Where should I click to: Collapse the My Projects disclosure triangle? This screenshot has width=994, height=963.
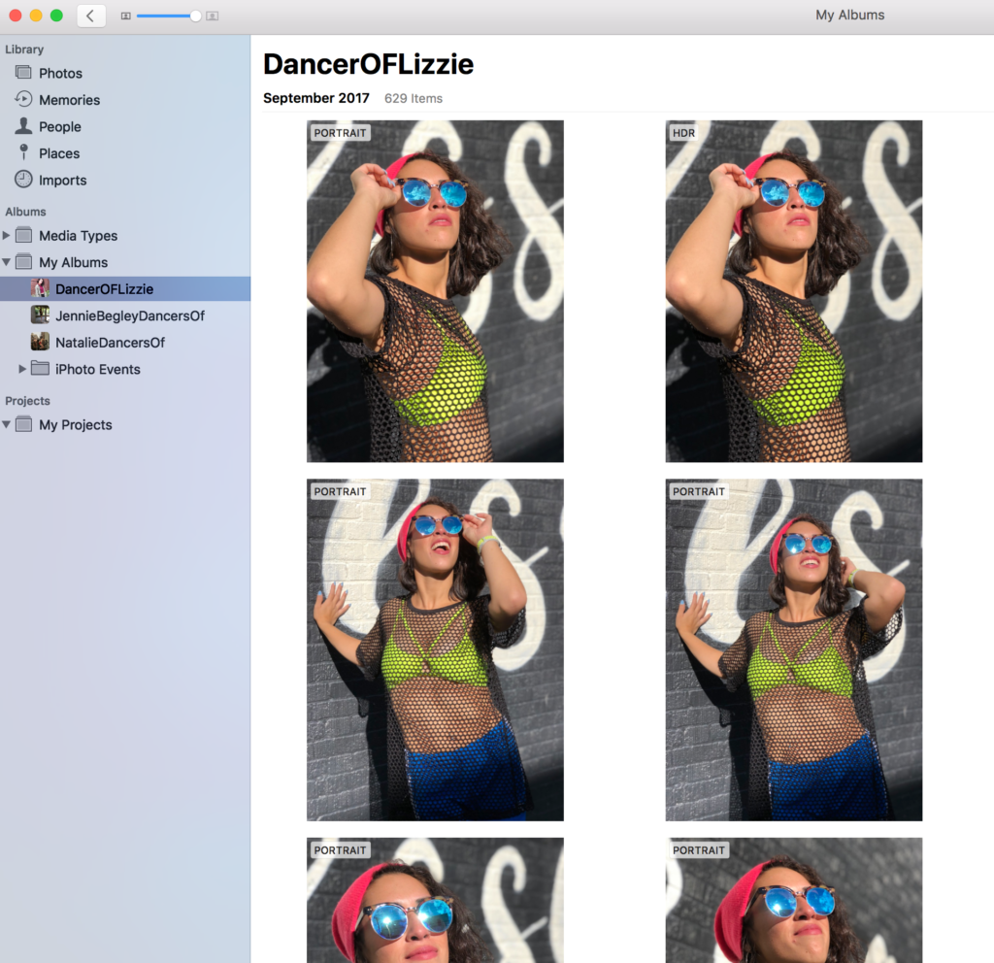pos(7,424)
